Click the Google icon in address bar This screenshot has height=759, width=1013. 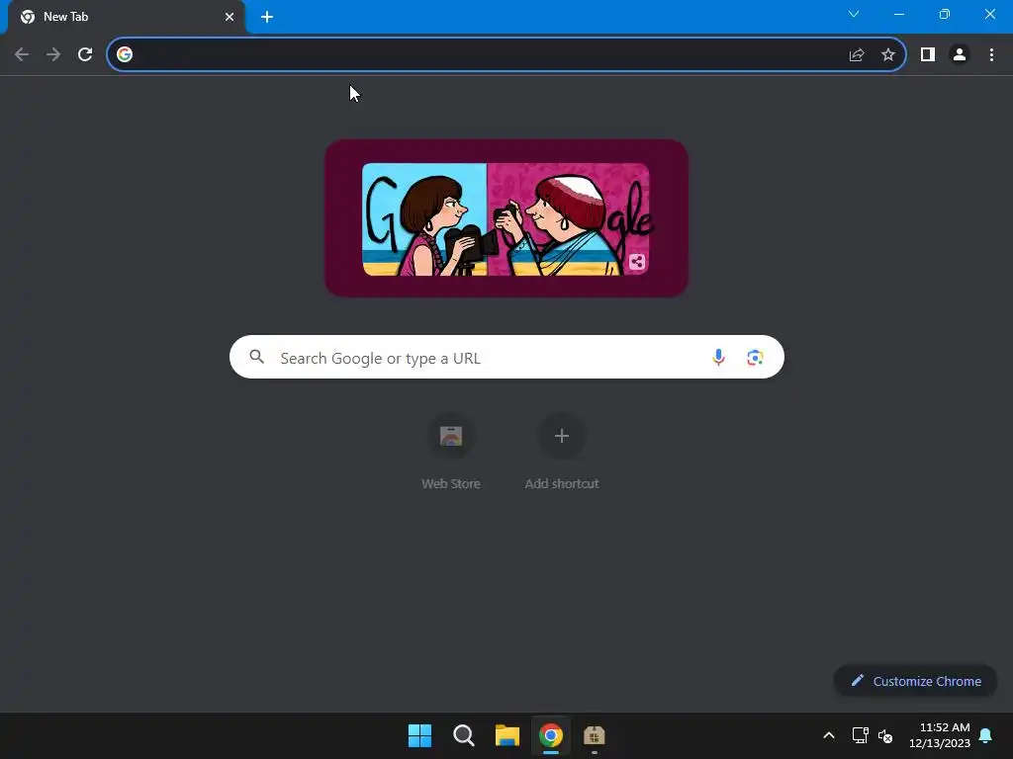(x=125, y=55)
